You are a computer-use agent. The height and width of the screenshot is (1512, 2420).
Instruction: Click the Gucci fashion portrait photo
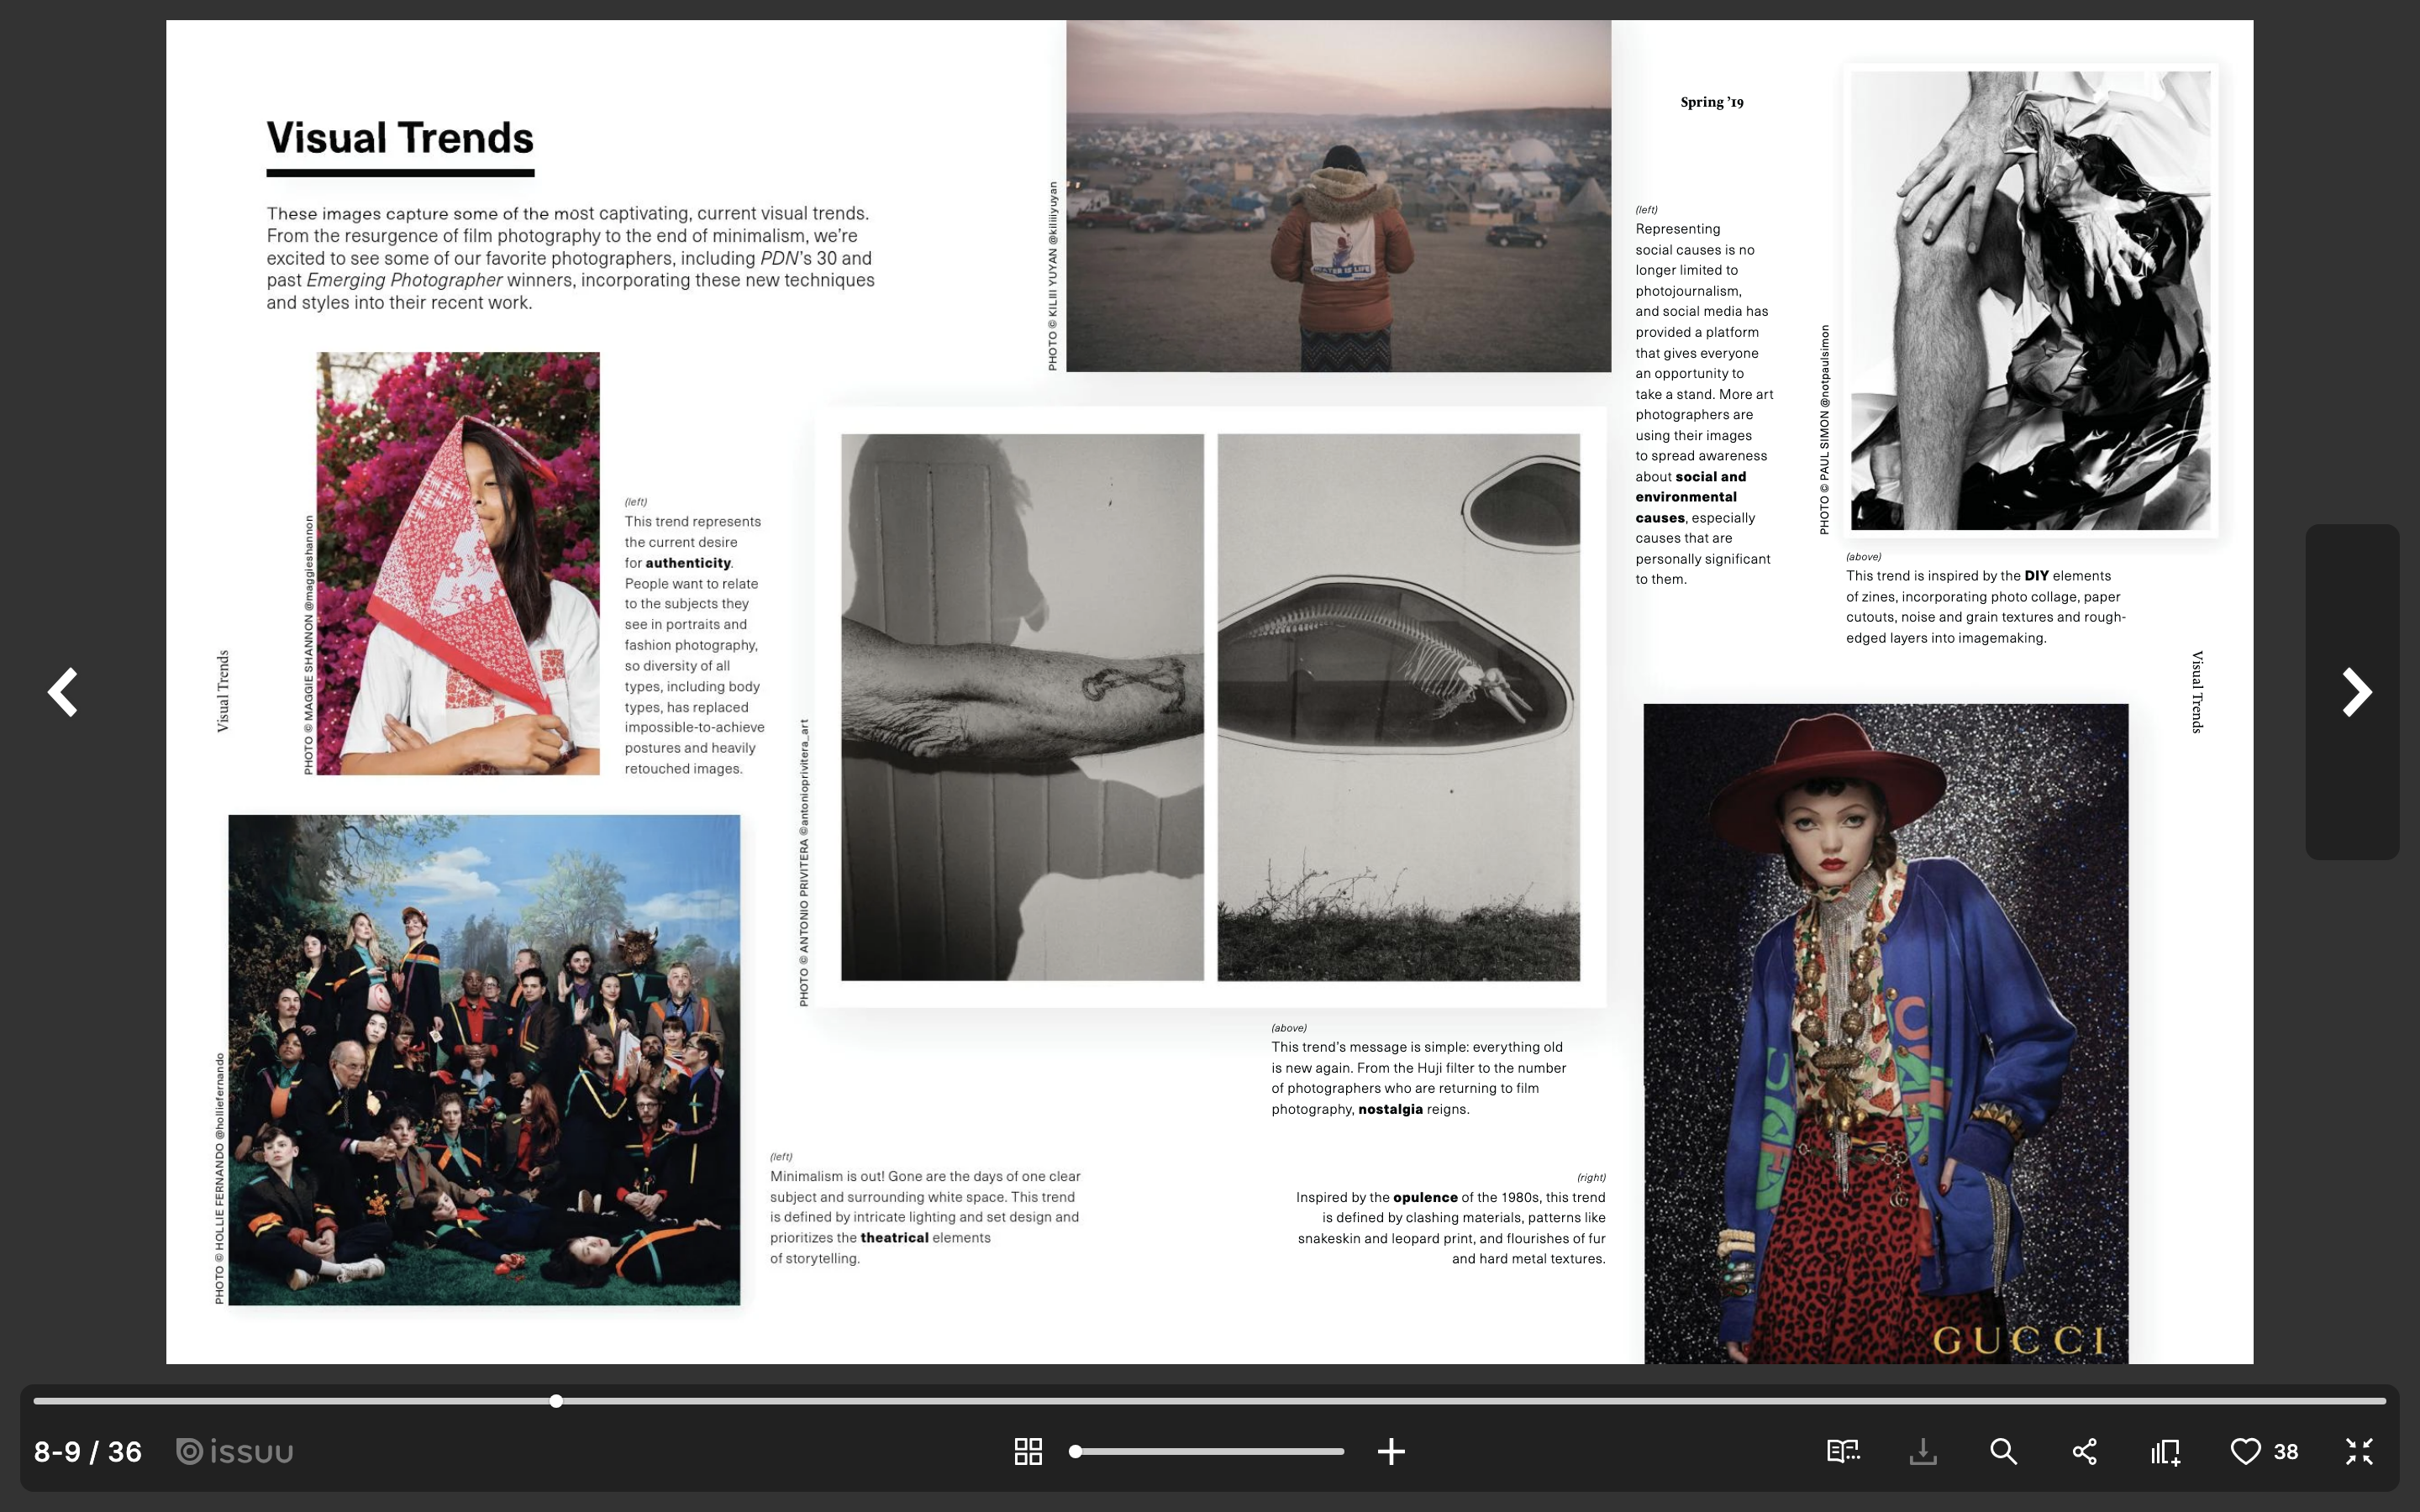tap(1885, 1030)
